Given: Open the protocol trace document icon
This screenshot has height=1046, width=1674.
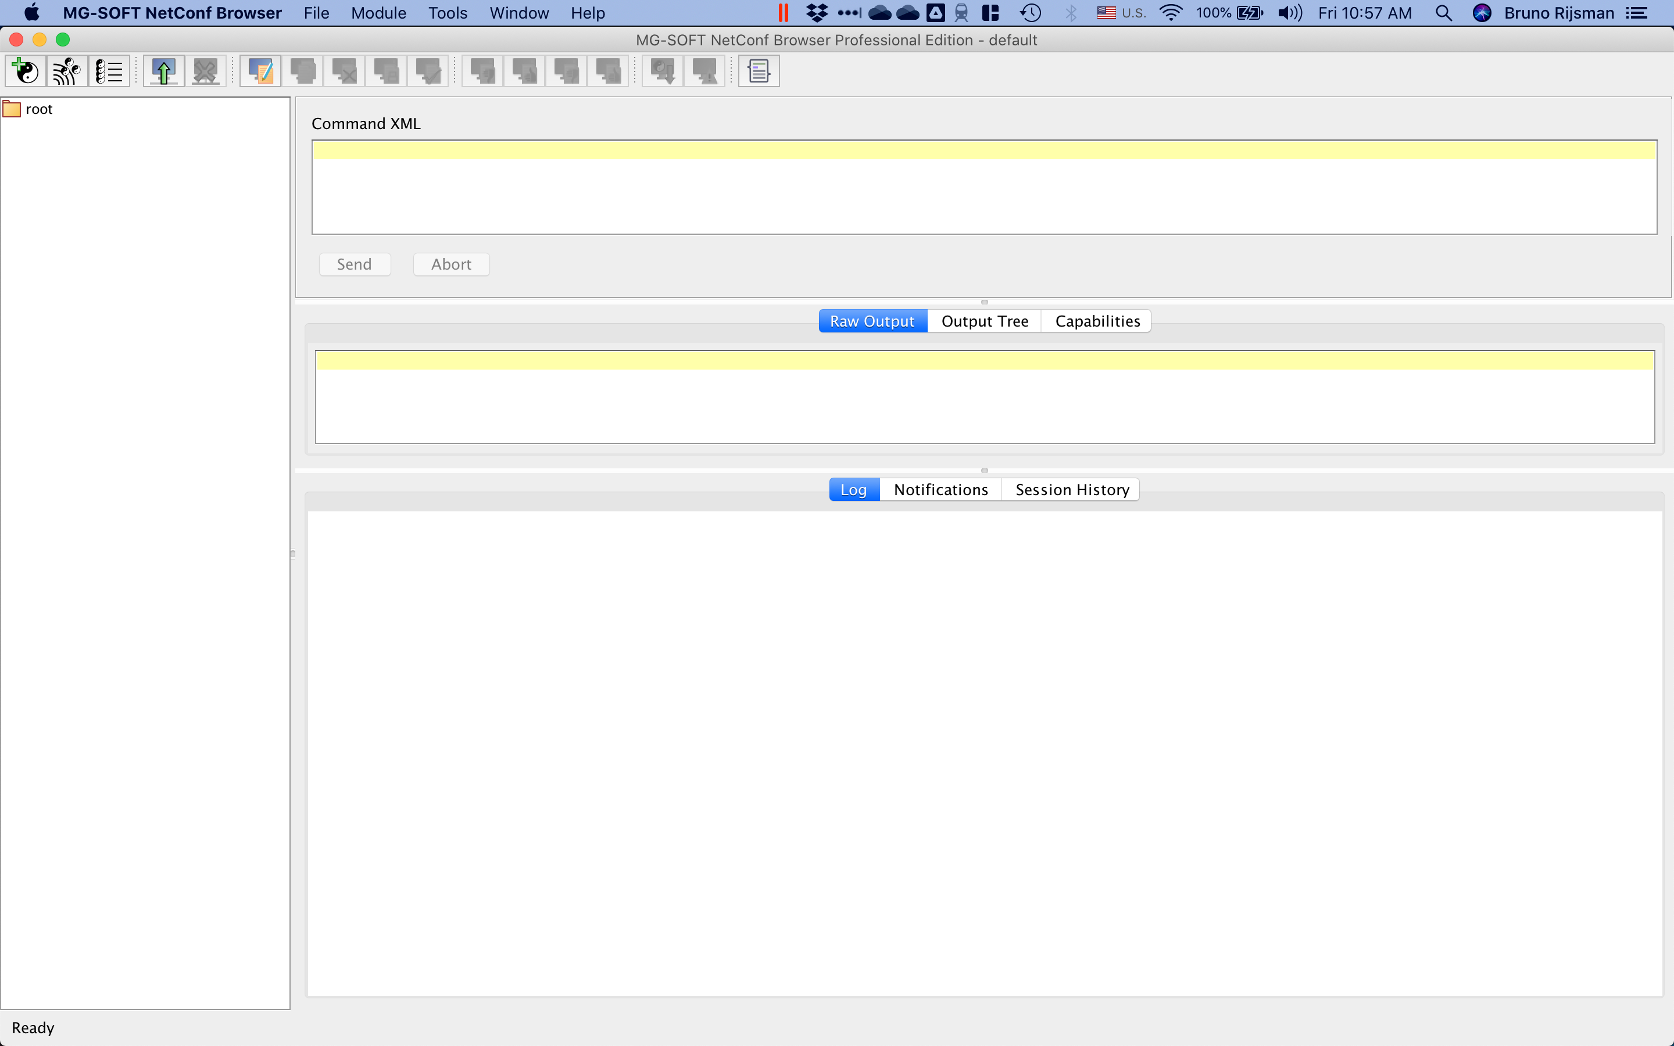Looking at the screenshot, I should pos(758,70).
